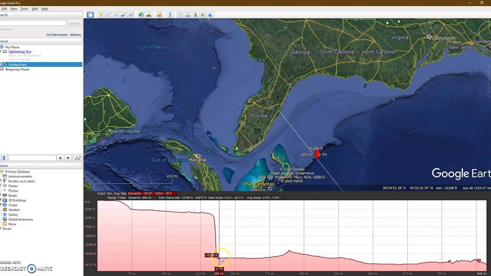Collapse the Places panel header
Image resolution: width=491 pixels, height=276 pixels.
pos(41,41)
